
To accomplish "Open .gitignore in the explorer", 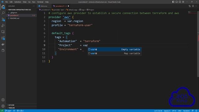I will [14, 12].
